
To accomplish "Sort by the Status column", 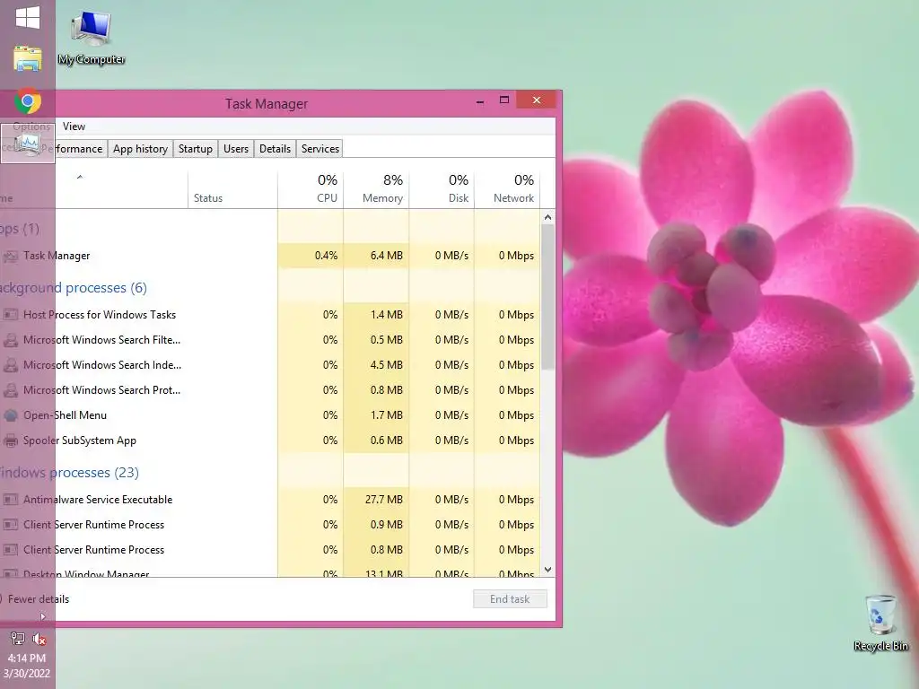I will [x=232, y=190].
